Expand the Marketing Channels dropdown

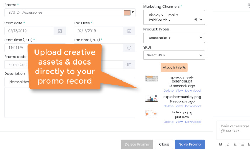tap(201, 19)
